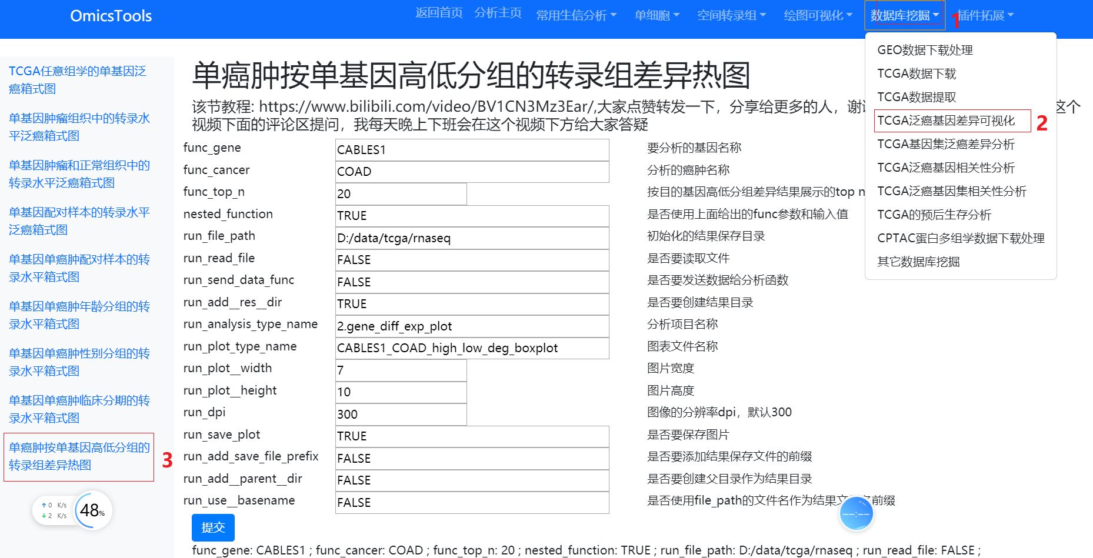Click the func_gene field containing CABLES1
Screen dimensions: 1093x558
(x=472, y=150)
